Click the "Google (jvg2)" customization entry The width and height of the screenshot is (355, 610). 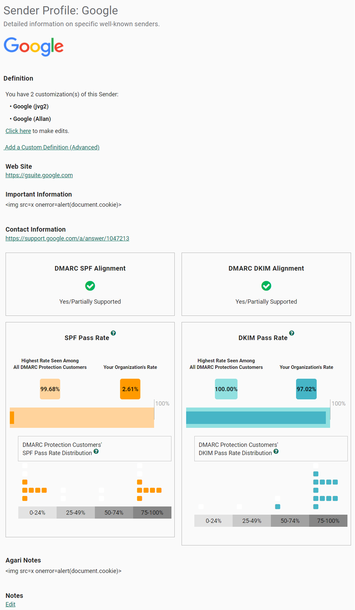click(x=31, y=107)
